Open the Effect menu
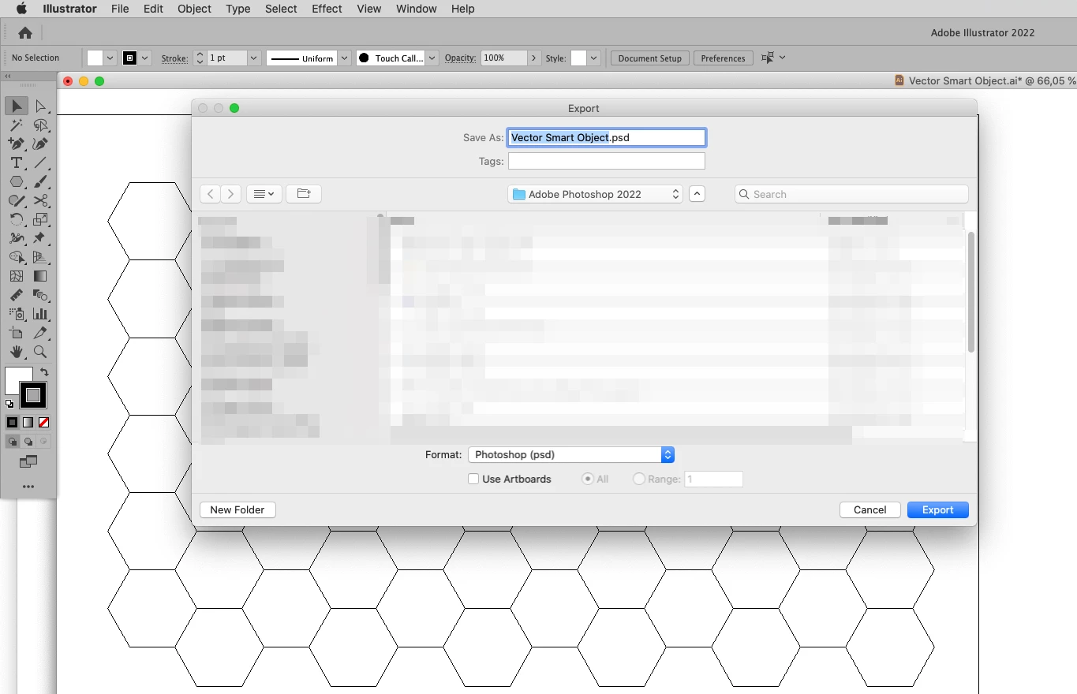The image size is (1077, 694). coord(327,9)
